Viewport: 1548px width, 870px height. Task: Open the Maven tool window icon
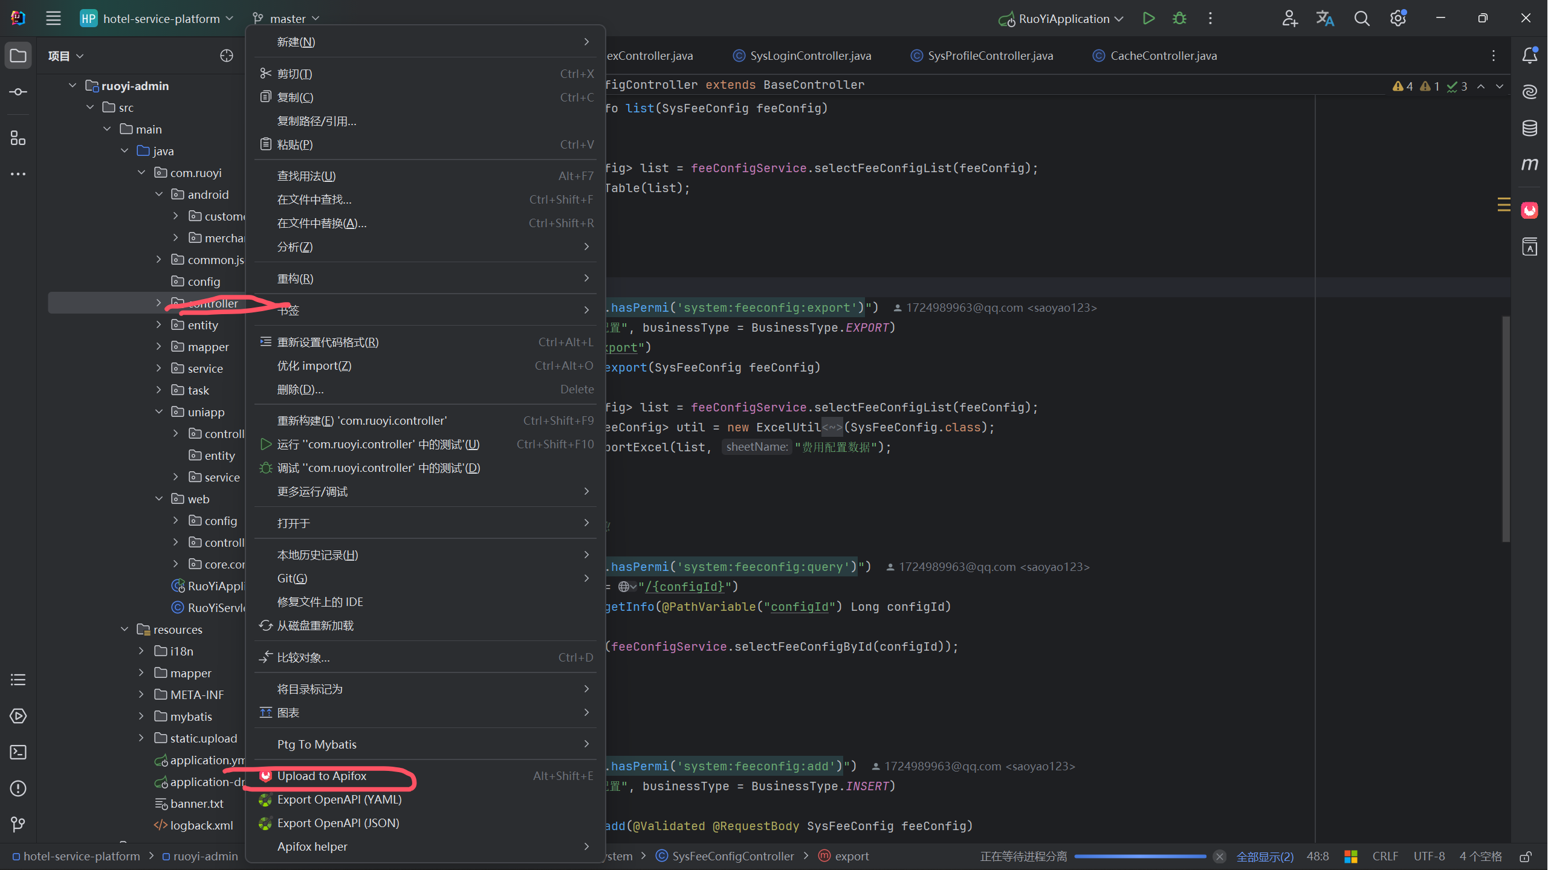tap(1529, 164)
